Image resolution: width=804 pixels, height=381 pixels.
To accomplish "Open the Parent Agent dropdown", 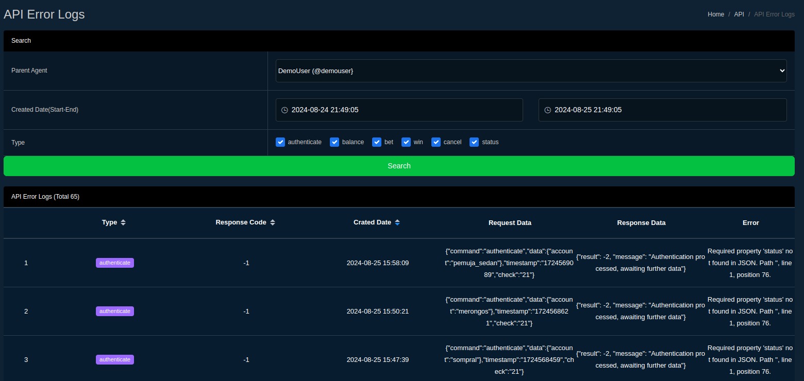I will pyautogui.click(x=531, y=71).
